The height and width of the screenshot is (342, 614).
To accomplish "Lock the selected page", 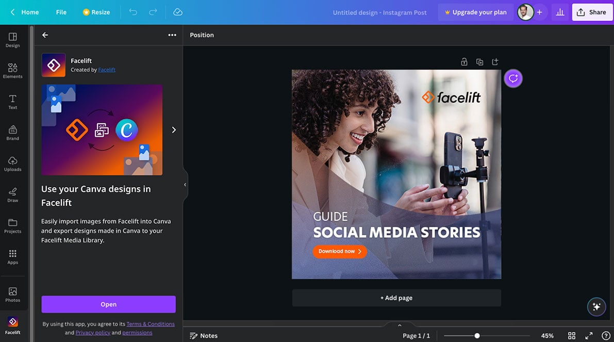I will [463, 61].
